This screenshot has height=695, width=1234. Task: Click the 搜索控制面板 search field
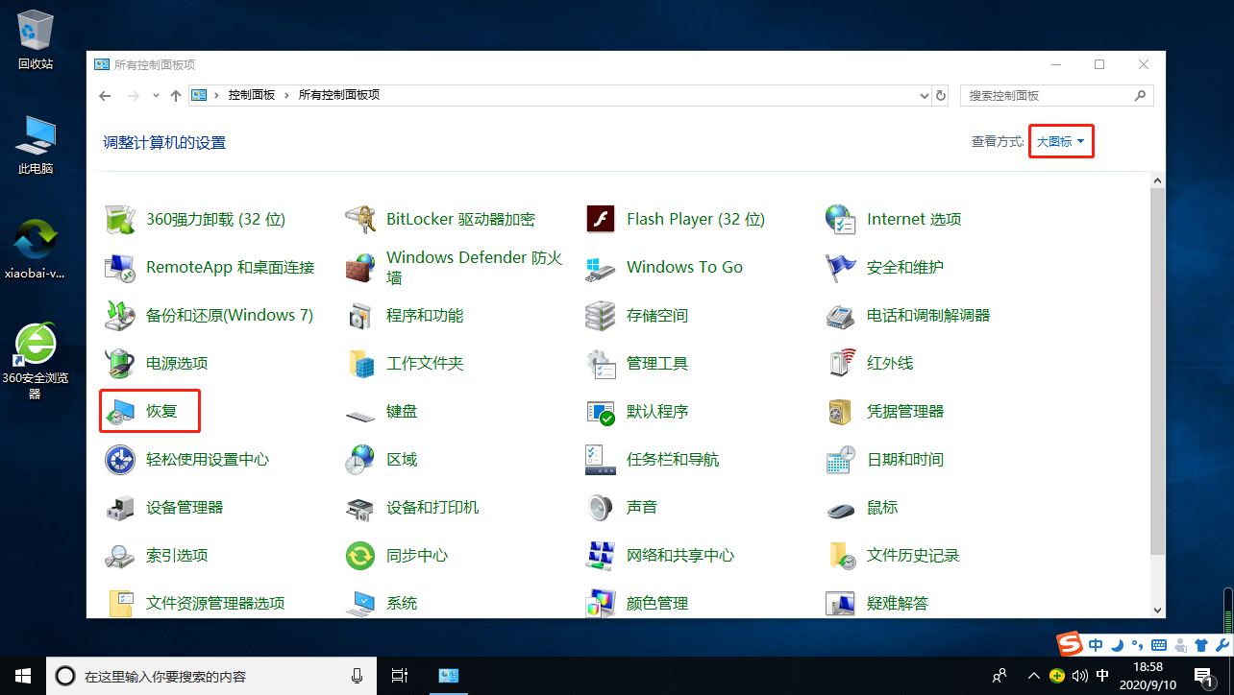(x=1048, y=95)
